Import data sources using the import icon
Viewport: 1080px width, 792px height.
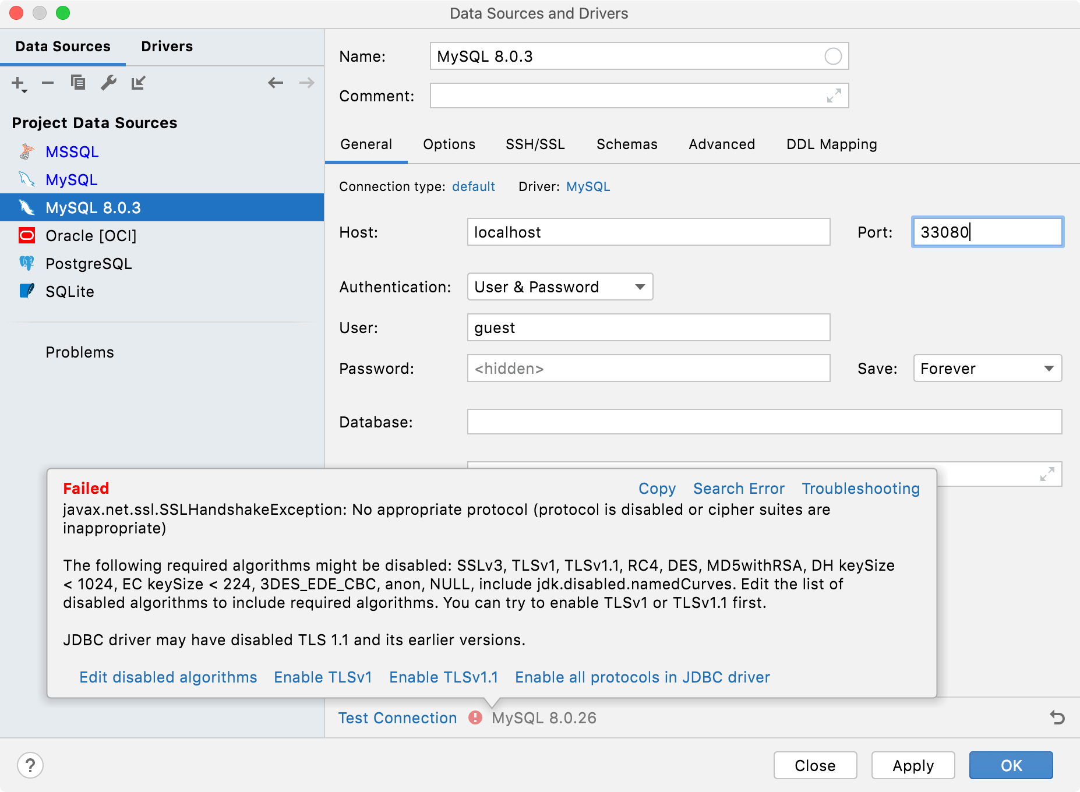pyautogui.click(x=139, y=82)
